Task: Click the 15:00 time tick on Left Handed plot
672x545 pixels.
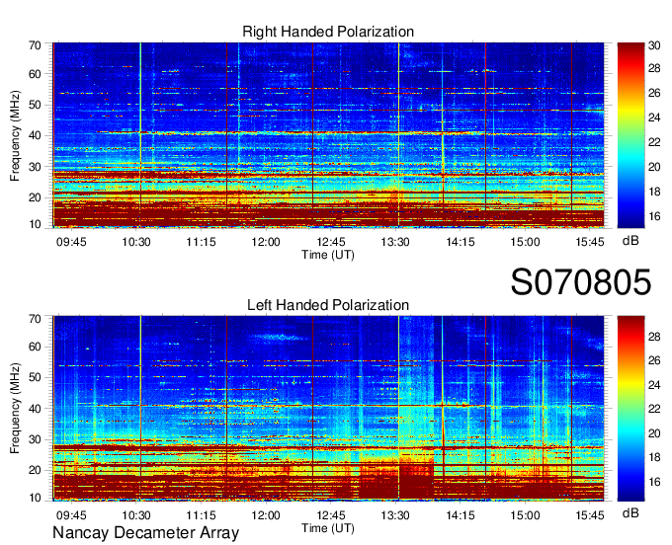Action: pyautogui.click(x=525, y=515)
